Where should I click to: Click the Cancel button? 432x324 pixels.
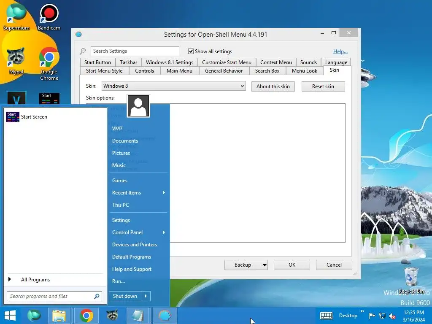[x=334, y=265]
